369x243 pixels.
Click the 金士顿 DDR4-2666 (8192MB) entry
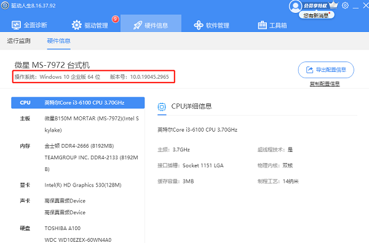(79, 146)
